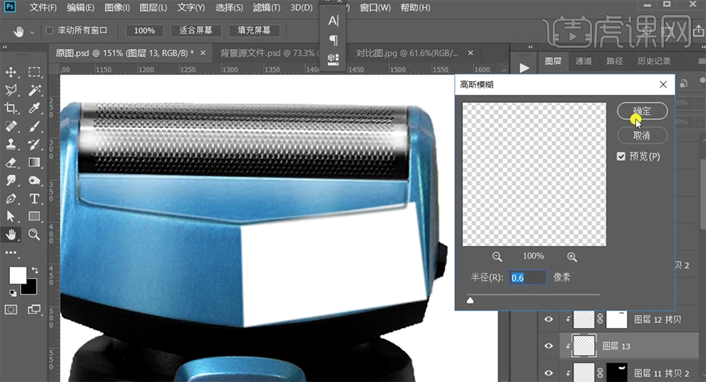The height and width of the screenshot is (382, 706).
Task: Pick the Magic Wand tool
Action: [34, 91]
